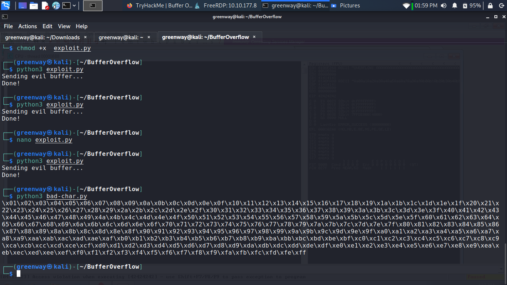Expand the terminal launcher dropdown arrow
The width and height of the screenshot is (507, 285).
[x=74, y=5]
